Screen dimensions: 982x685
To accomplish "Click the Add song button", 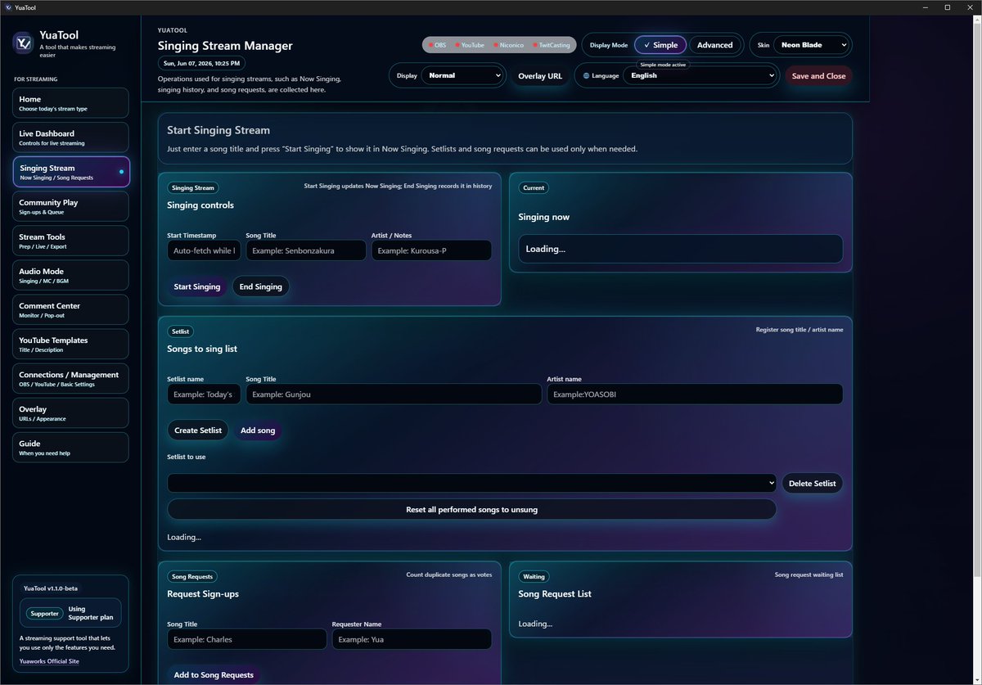I will 258,430.
